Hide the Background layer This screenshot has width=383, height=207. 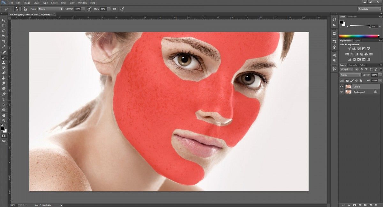click(341, 92)
